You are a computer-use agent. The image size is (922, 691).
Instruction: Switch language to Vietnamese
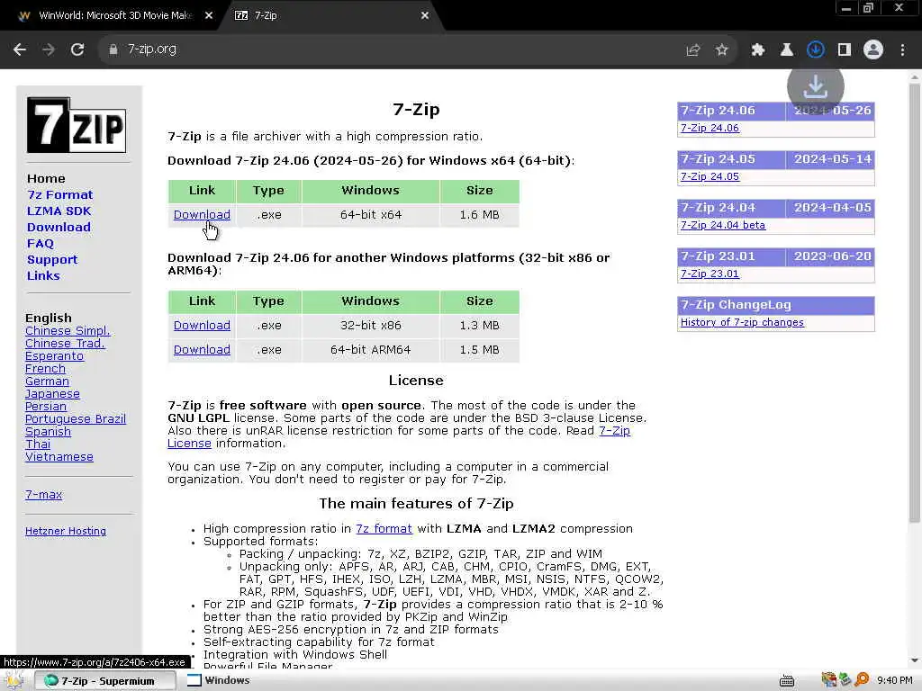pos(59,456)
